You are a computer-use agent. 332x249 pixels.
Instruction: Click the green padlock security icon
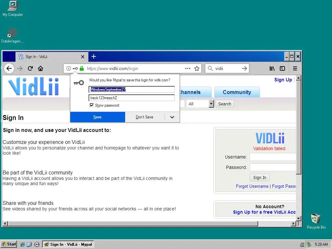(x=82, y=68)
